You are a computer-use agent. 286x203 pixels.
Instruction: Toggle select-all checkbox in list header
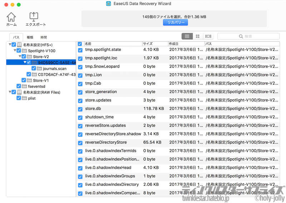click(80, 44)
